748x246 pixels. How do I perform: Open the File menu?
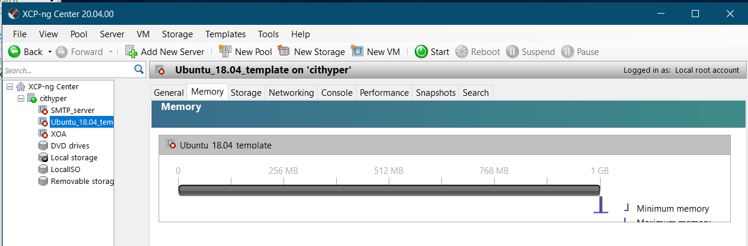pyautogui.click(x=20, y=34)
